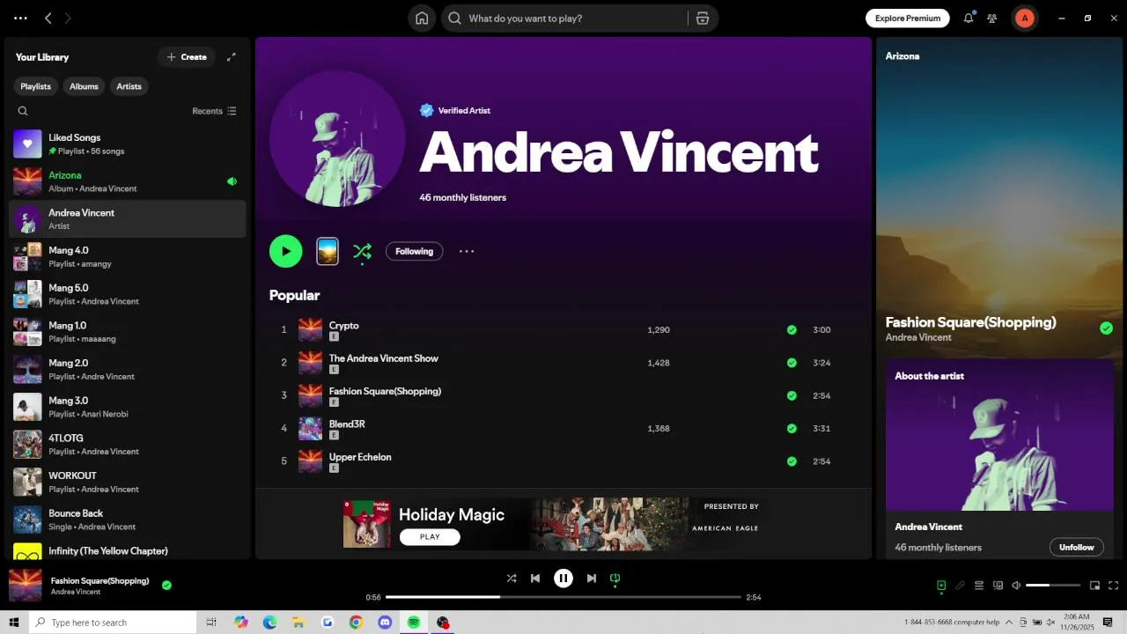1127x634 pixels.
Task: Open Connect to a device icon
Action: (x=998, y=586)
